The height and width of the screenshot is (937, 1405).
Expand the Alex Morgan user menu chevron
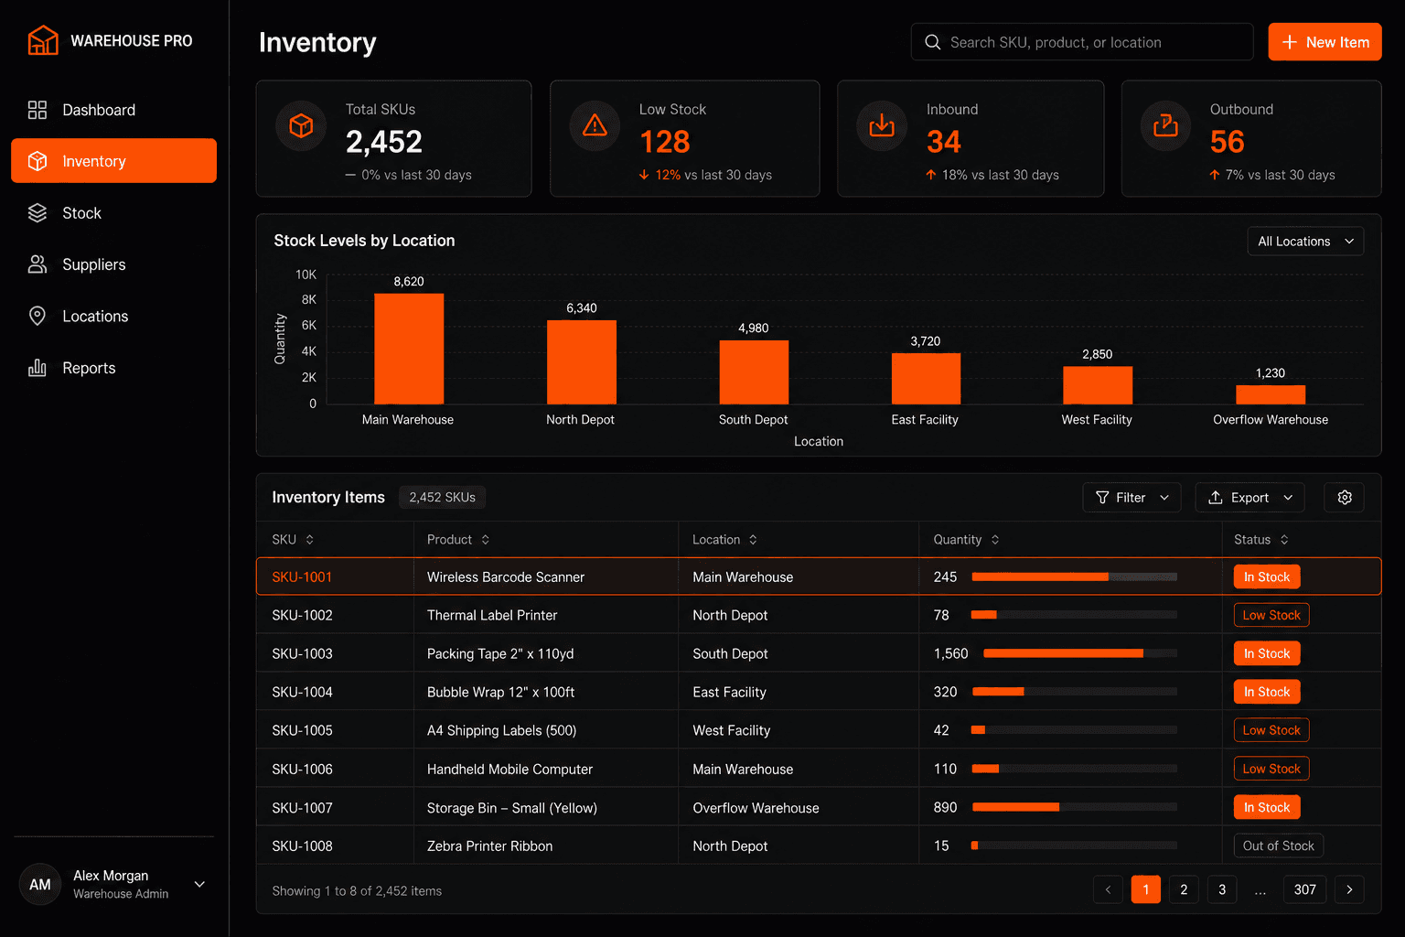click(x=199, y=884)
